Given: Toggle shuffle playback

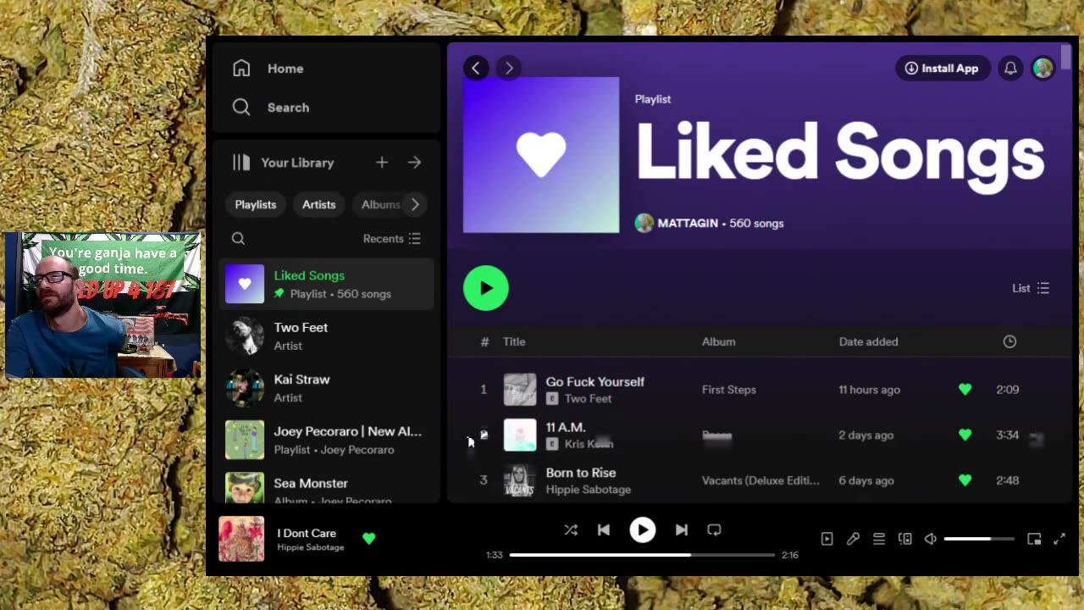Looking at the screenshot, I should pyautogui.click(x=571, y=530).
